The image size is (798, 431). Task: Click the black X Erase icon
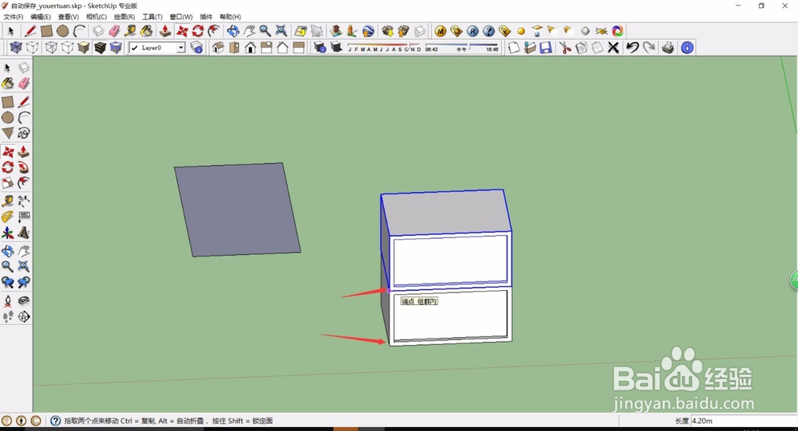click(613, 48)
